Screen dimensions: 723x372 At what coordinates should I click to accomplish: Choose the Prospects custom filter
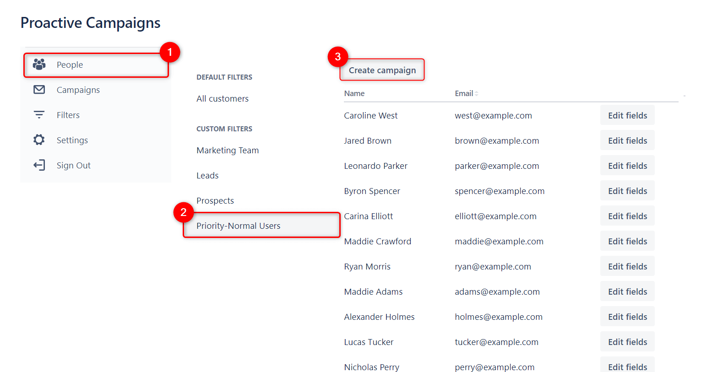[215, 201]
